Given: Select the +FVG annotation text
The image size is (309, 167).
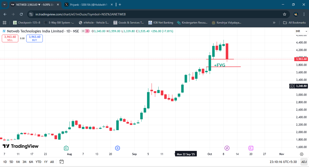Looking at the screenshot, I should pos(220,65).
